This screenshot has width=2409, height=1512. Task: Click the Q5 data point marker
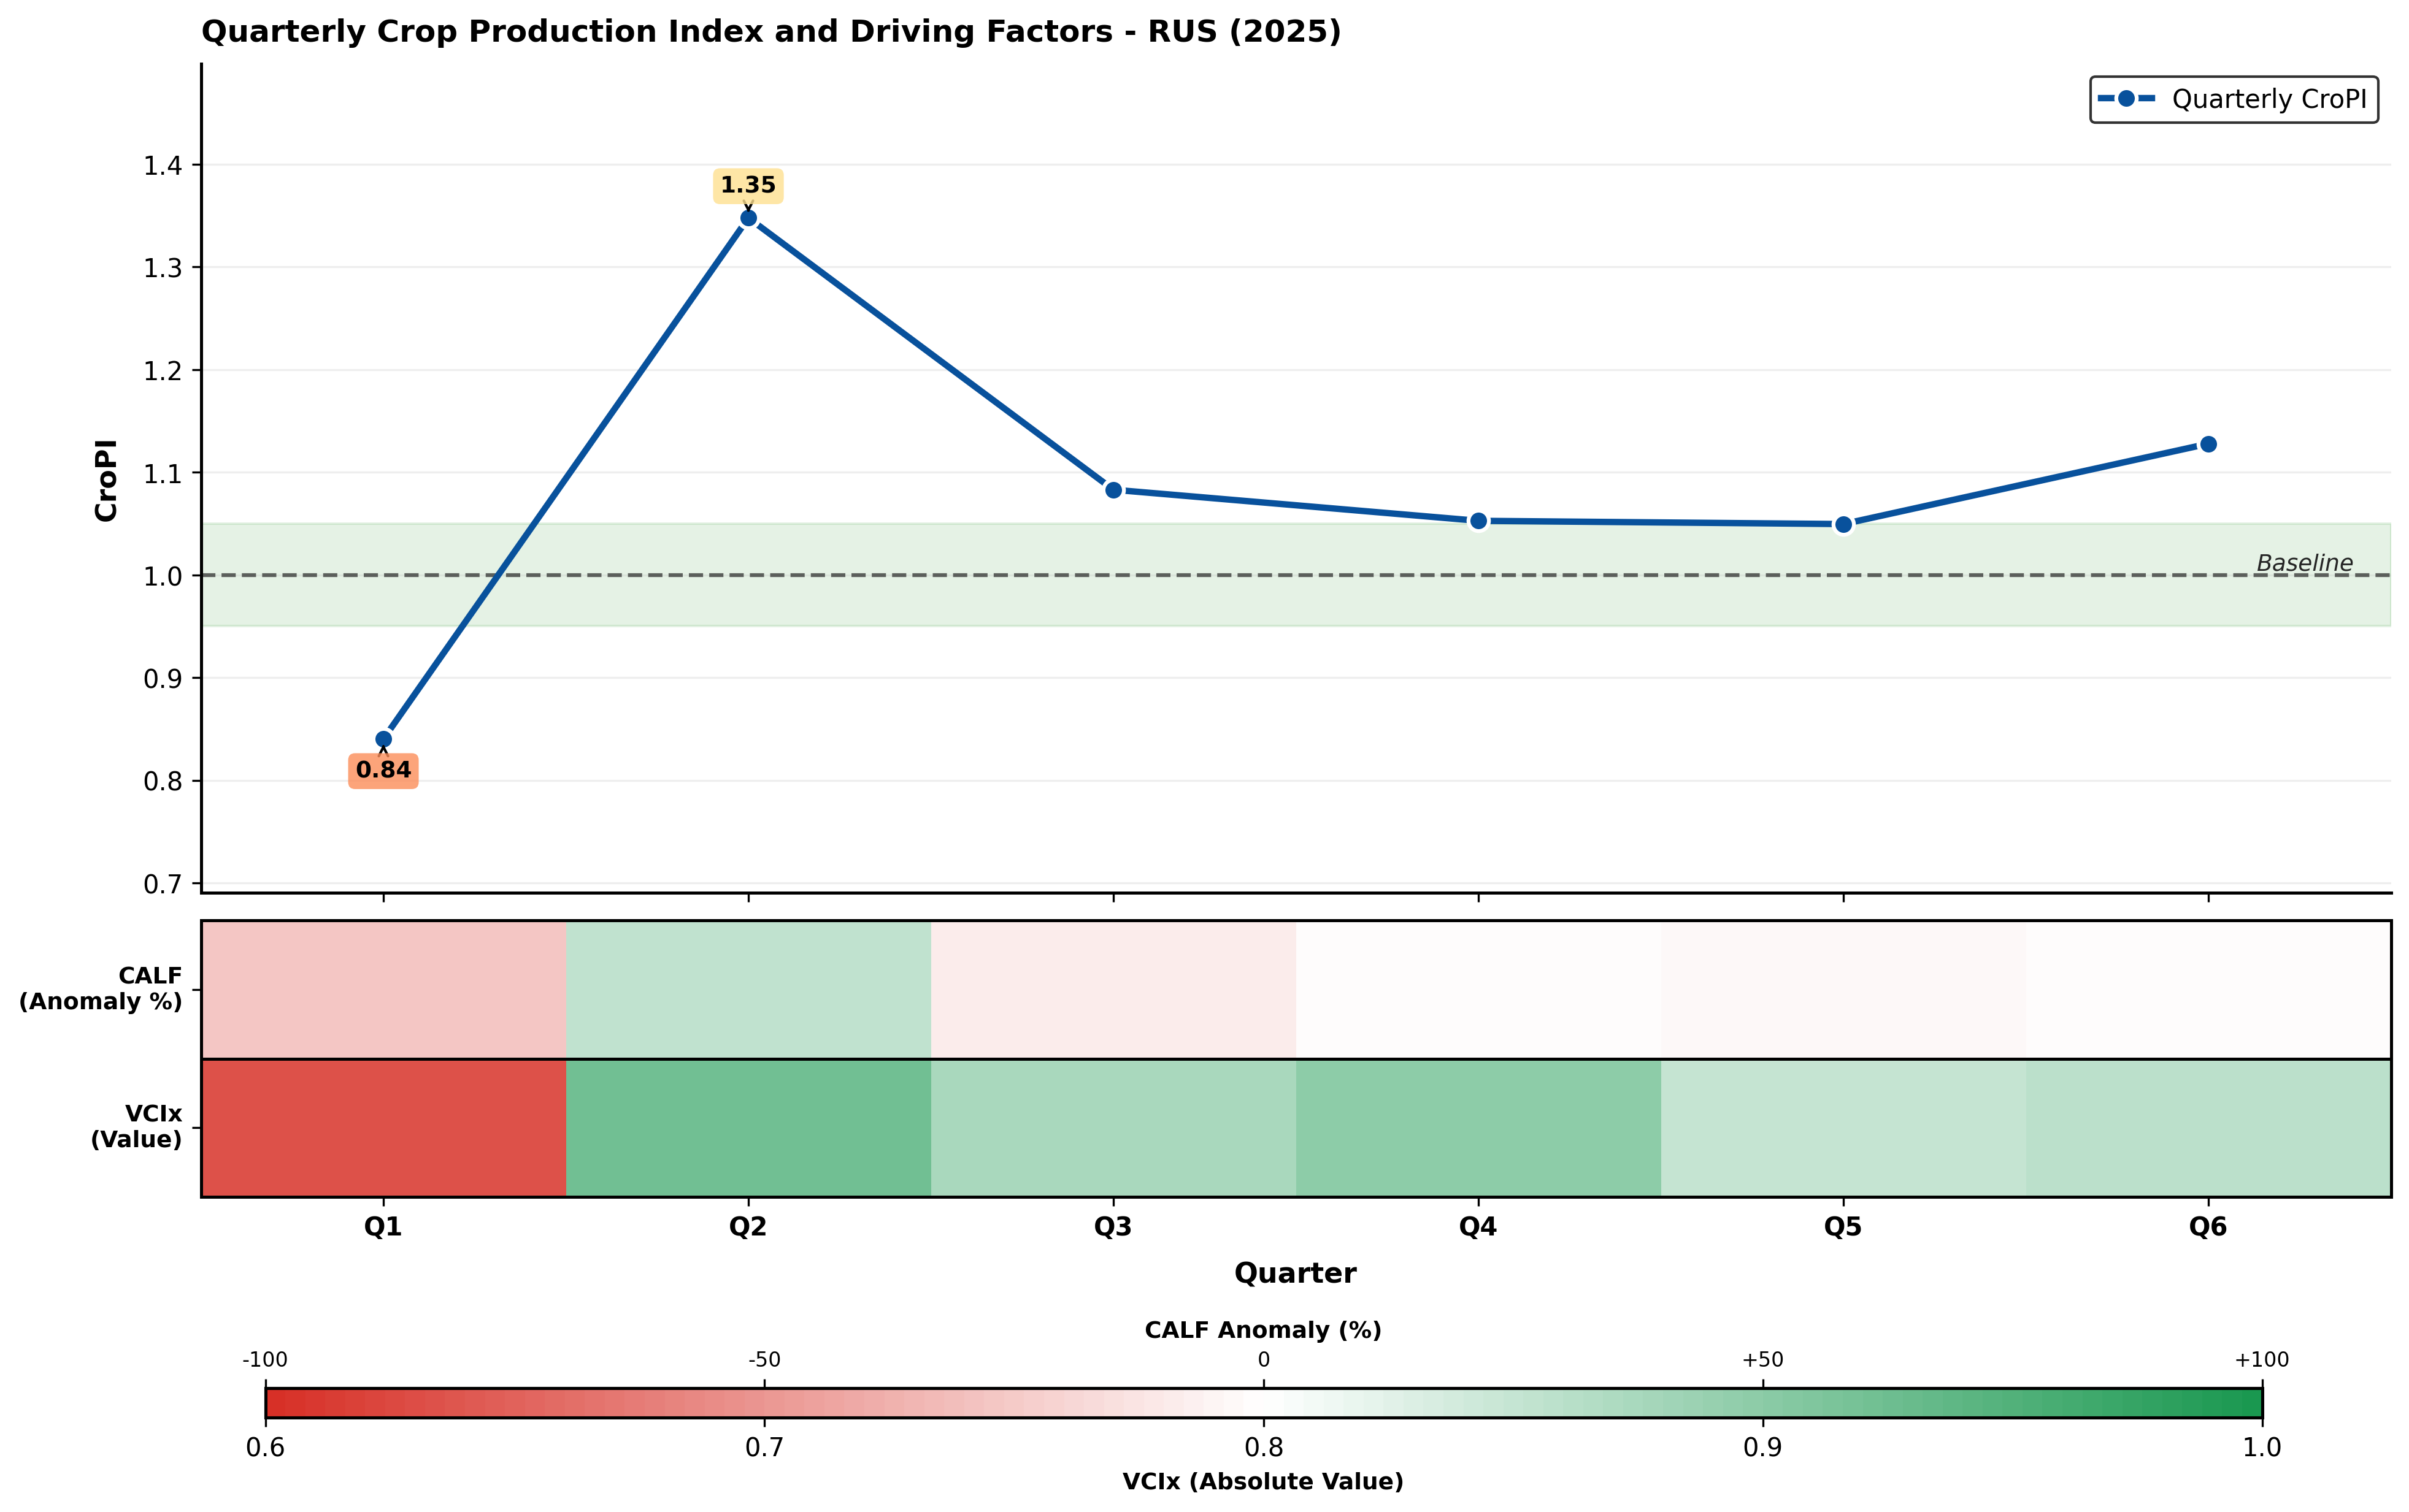pyautogui.click(x=1844, y=524)
